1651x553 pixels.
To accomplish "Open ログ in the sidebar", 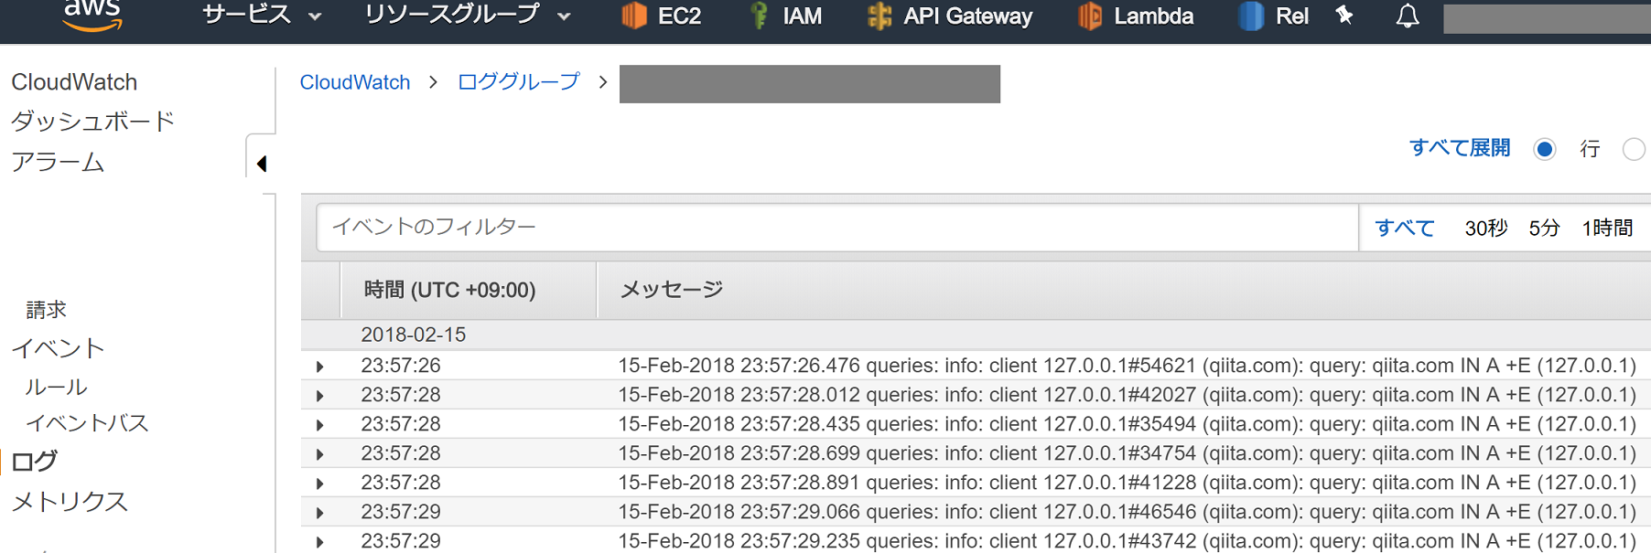I will coord(35,461).
